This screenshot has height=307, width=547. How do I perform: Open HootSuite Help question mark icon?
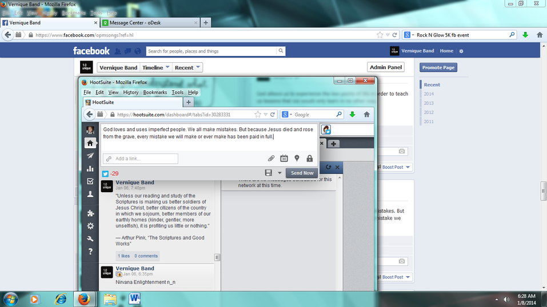(x=90, y=251)
